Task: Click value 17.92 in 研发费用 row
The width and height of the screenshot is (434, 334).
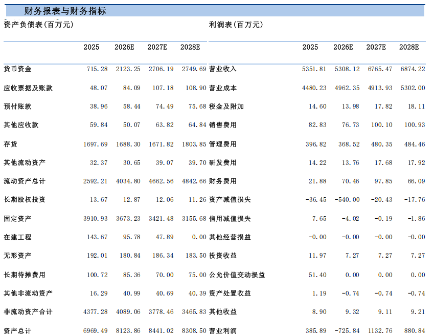Action: pos(416,162)
